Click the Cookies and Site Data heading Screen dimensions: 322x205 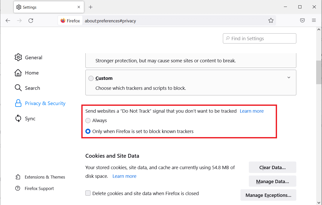pos(112,156)
